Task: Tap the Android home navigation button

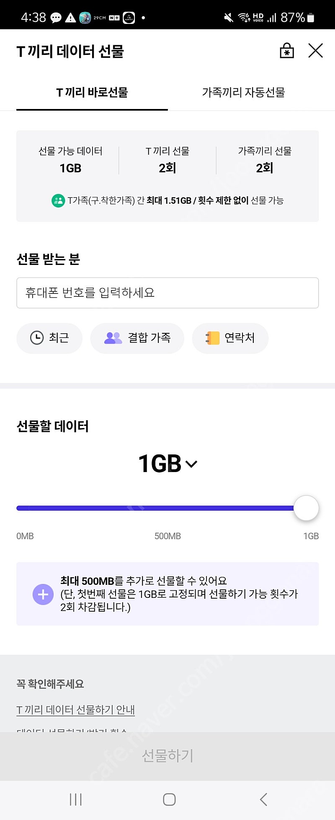Action: 169,799
